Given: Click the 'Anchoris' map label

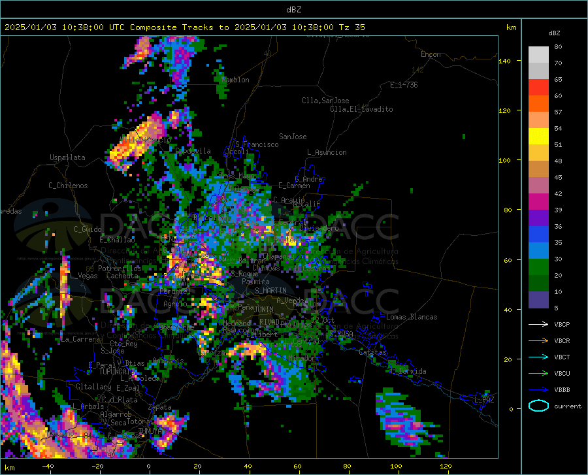Looking at the screenshot, I should tap(168, 361).
